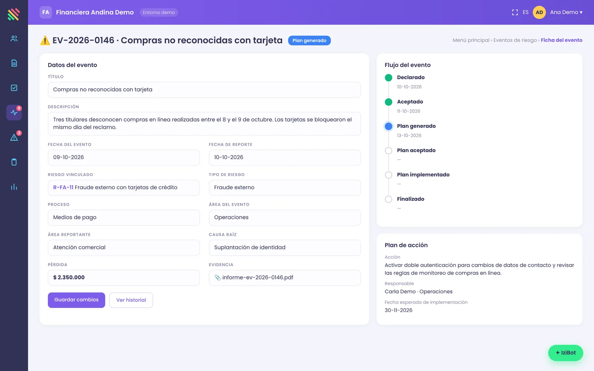Open the bar chart reports icon
The image size is (594, 371).
(14, 187)
